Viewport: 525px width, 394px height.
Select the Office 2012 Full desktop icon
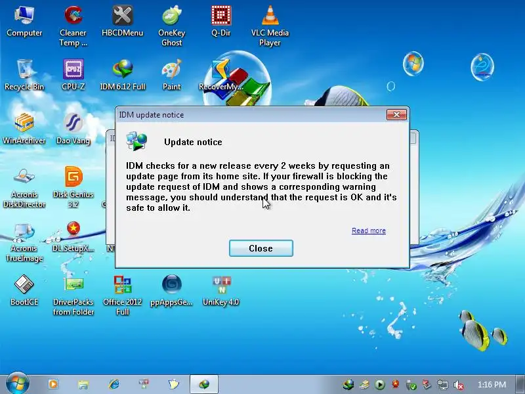tap(122, 295)
